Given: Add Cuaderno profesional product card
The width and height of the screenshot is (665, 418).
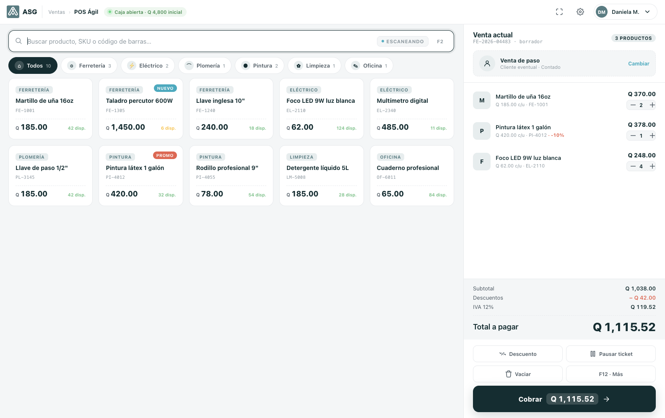Looking at the screenshot, I should click(x=412, y=175).
